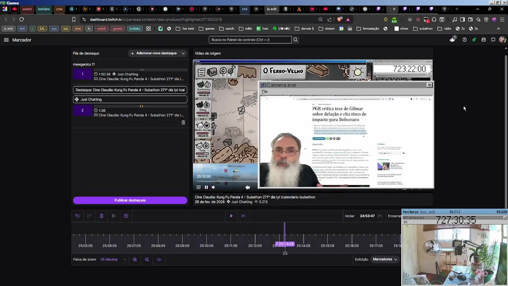This screenshot has width=508, height=286.
Task: Open the green sparkle icon in the dashboard header
Action: tap(474, 40)
